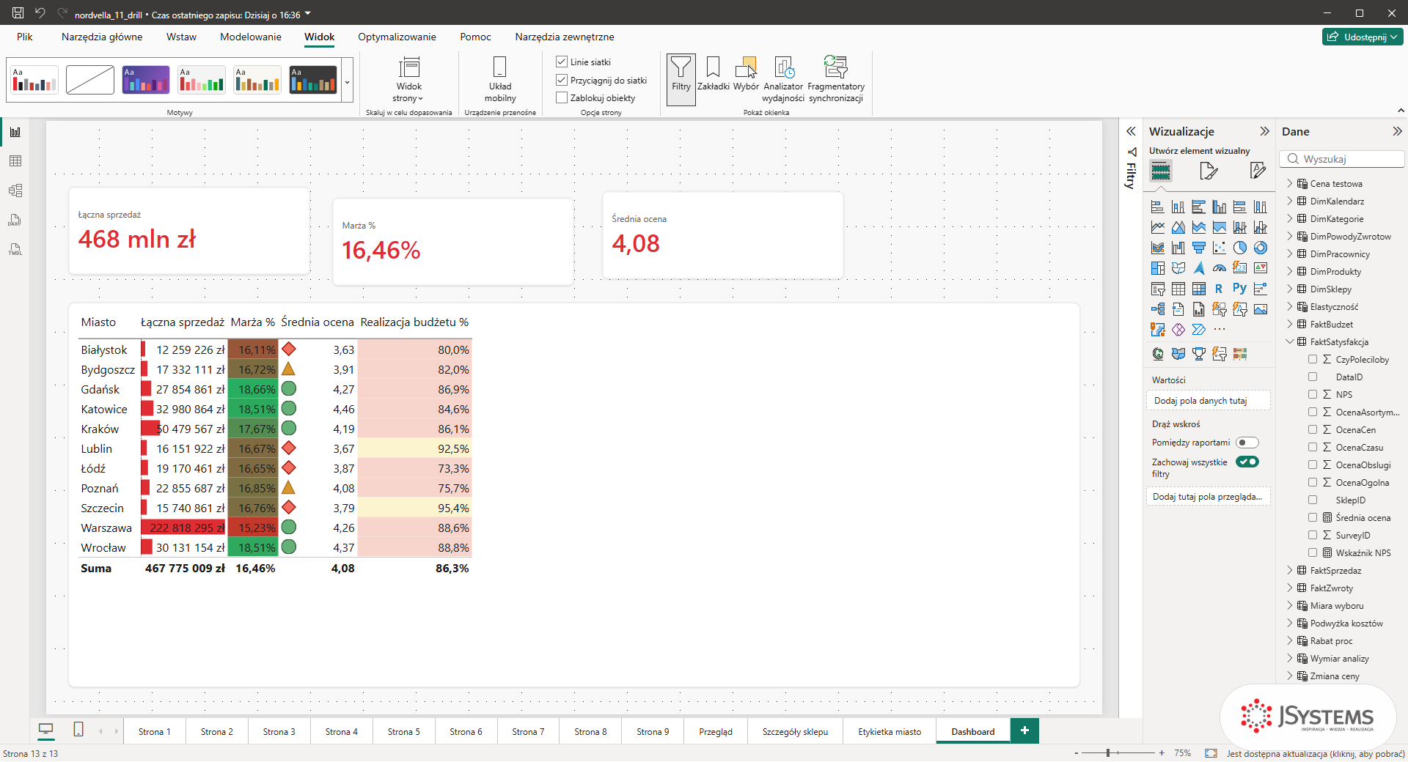Click the Mobile layout (Układ mobilny) icon

pyautogui.click(x=500, y=79)
